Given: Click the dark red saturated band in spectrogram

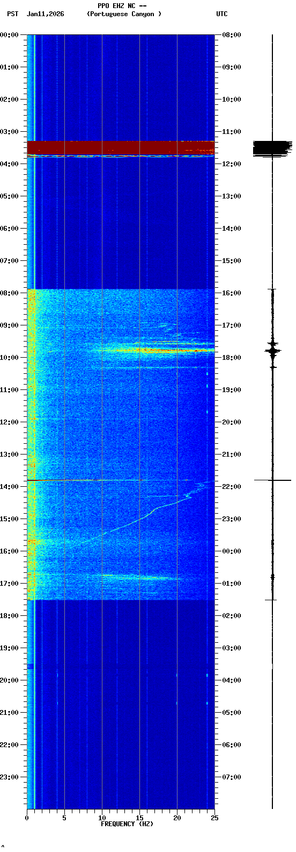Looking at the screenshot, I should click(121, 147).
